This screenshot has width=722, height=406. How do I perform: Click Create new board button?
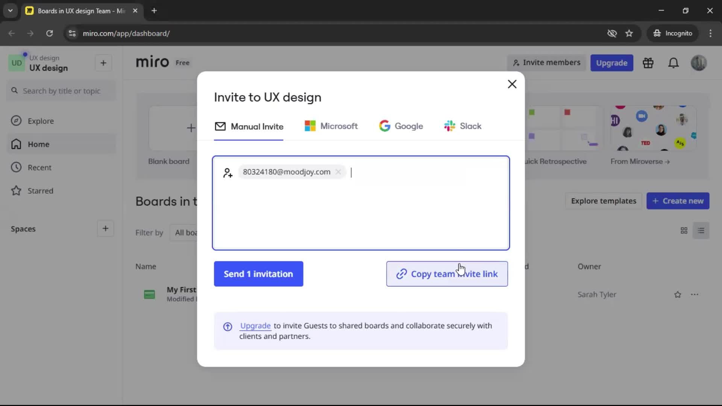point(678,201)
